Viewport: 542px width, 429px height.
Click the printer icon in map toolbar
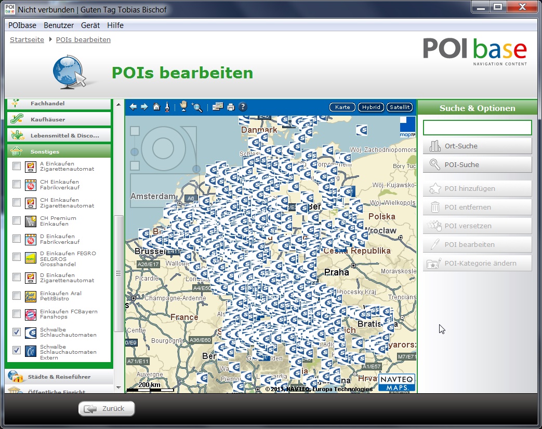point(231,107)
